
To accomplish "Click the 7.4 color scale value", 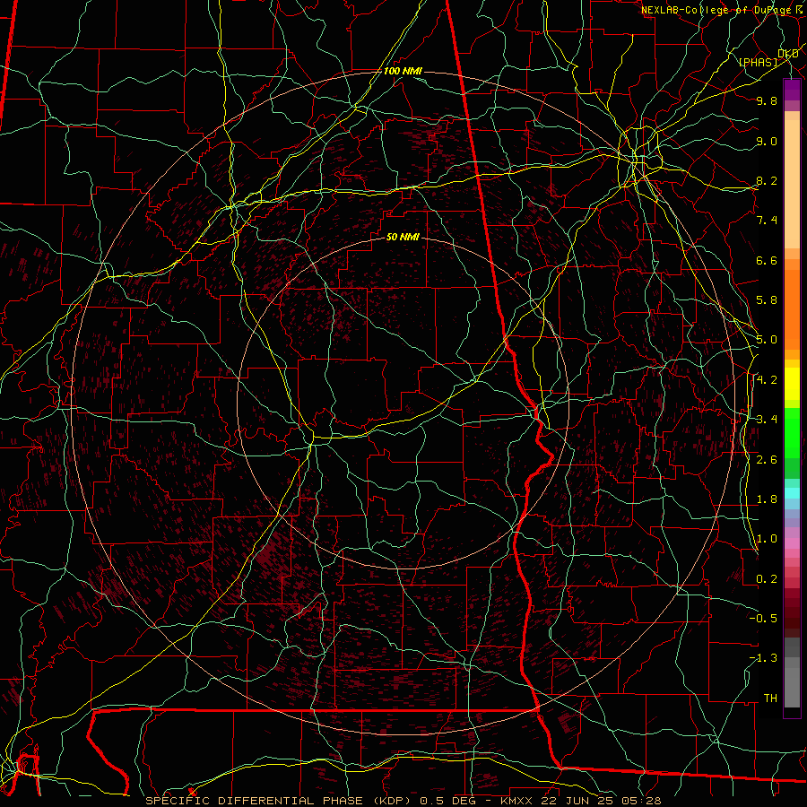I will coord(767,221).
